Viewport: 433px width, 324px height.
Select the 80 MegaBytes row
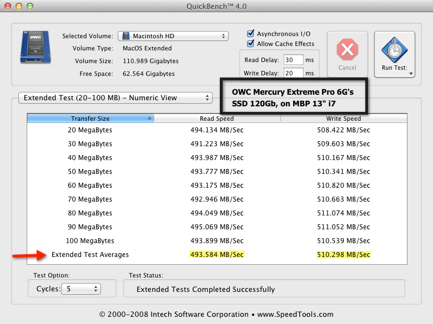click(217, 213)
